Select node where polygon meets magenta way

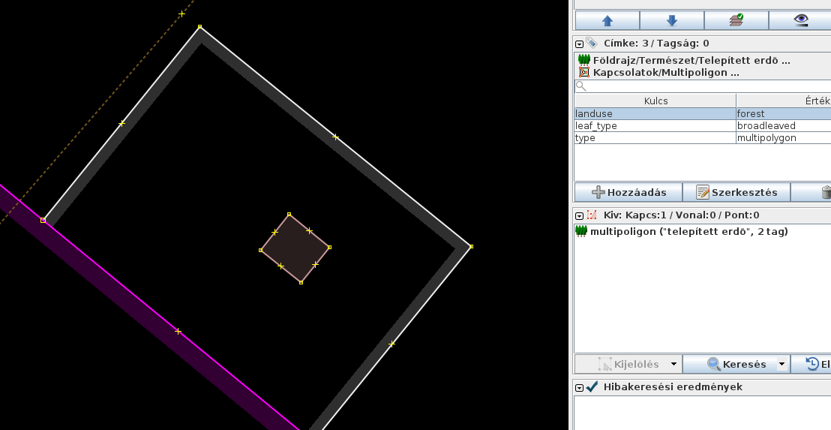point(43,220)
